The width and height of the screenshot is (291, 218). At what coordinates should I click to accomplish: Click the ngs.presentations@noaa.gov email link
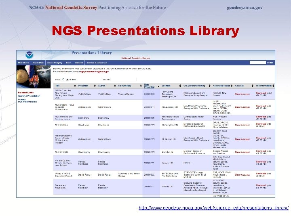coord(95,71)
